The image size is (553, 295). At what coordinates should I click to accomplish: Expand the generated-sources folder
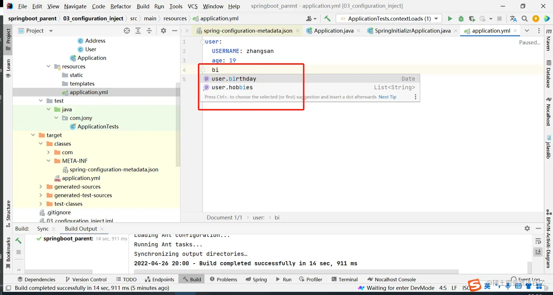pyautogui.click(x=41, y=187)
